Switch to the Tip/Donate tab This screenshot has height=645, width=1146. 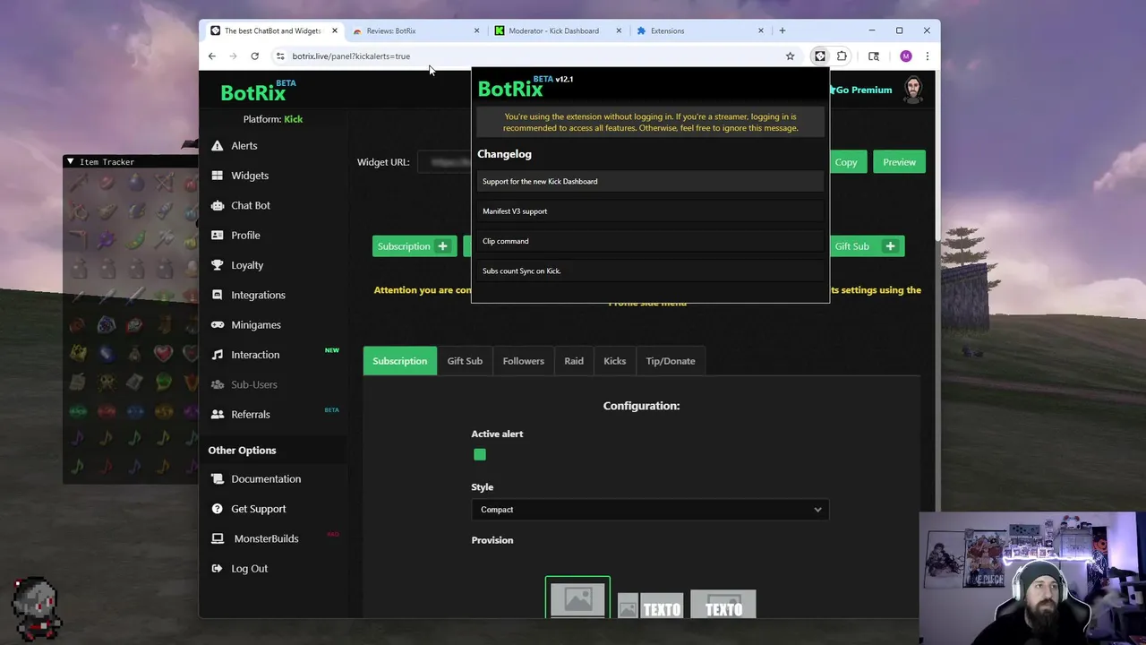(671, 361)
